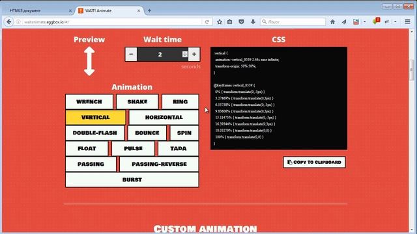Go to the browser home page icon

pos(332,21)
